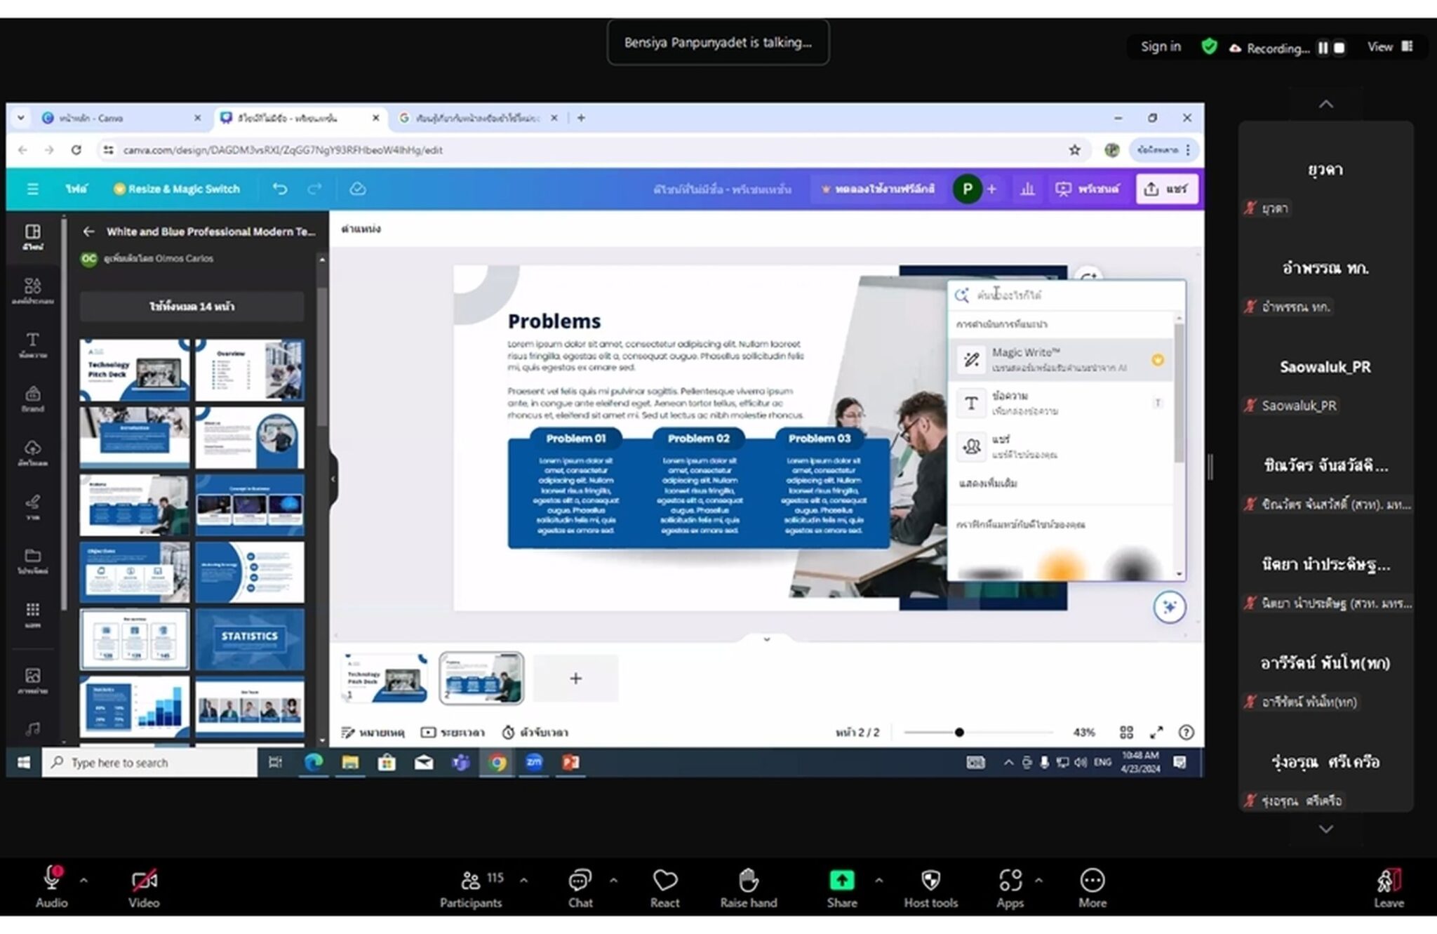Adjust the Canva zoom slider handle
This screenshot has width=1437, height=934.
click(959, 733)
